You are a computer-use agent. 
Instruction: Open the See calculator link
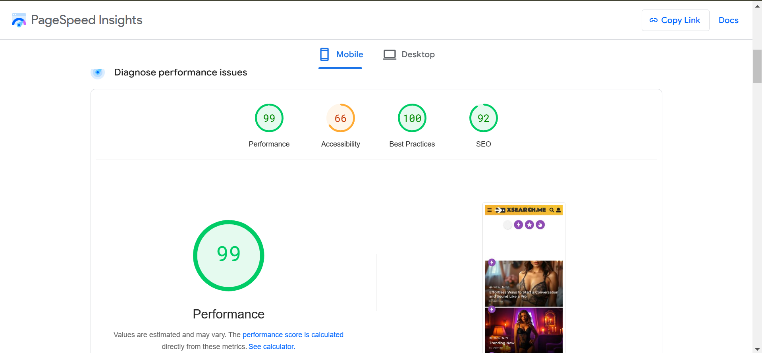(272, 347)
